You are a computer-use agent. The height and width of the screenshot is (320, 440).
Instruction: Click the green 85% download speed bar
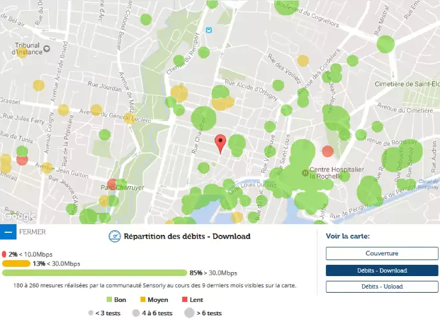tap(95, 273)
